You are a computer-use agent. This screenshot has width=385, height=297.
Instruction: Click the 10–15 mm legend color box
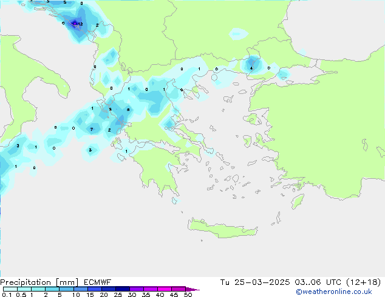click(81, 289)
